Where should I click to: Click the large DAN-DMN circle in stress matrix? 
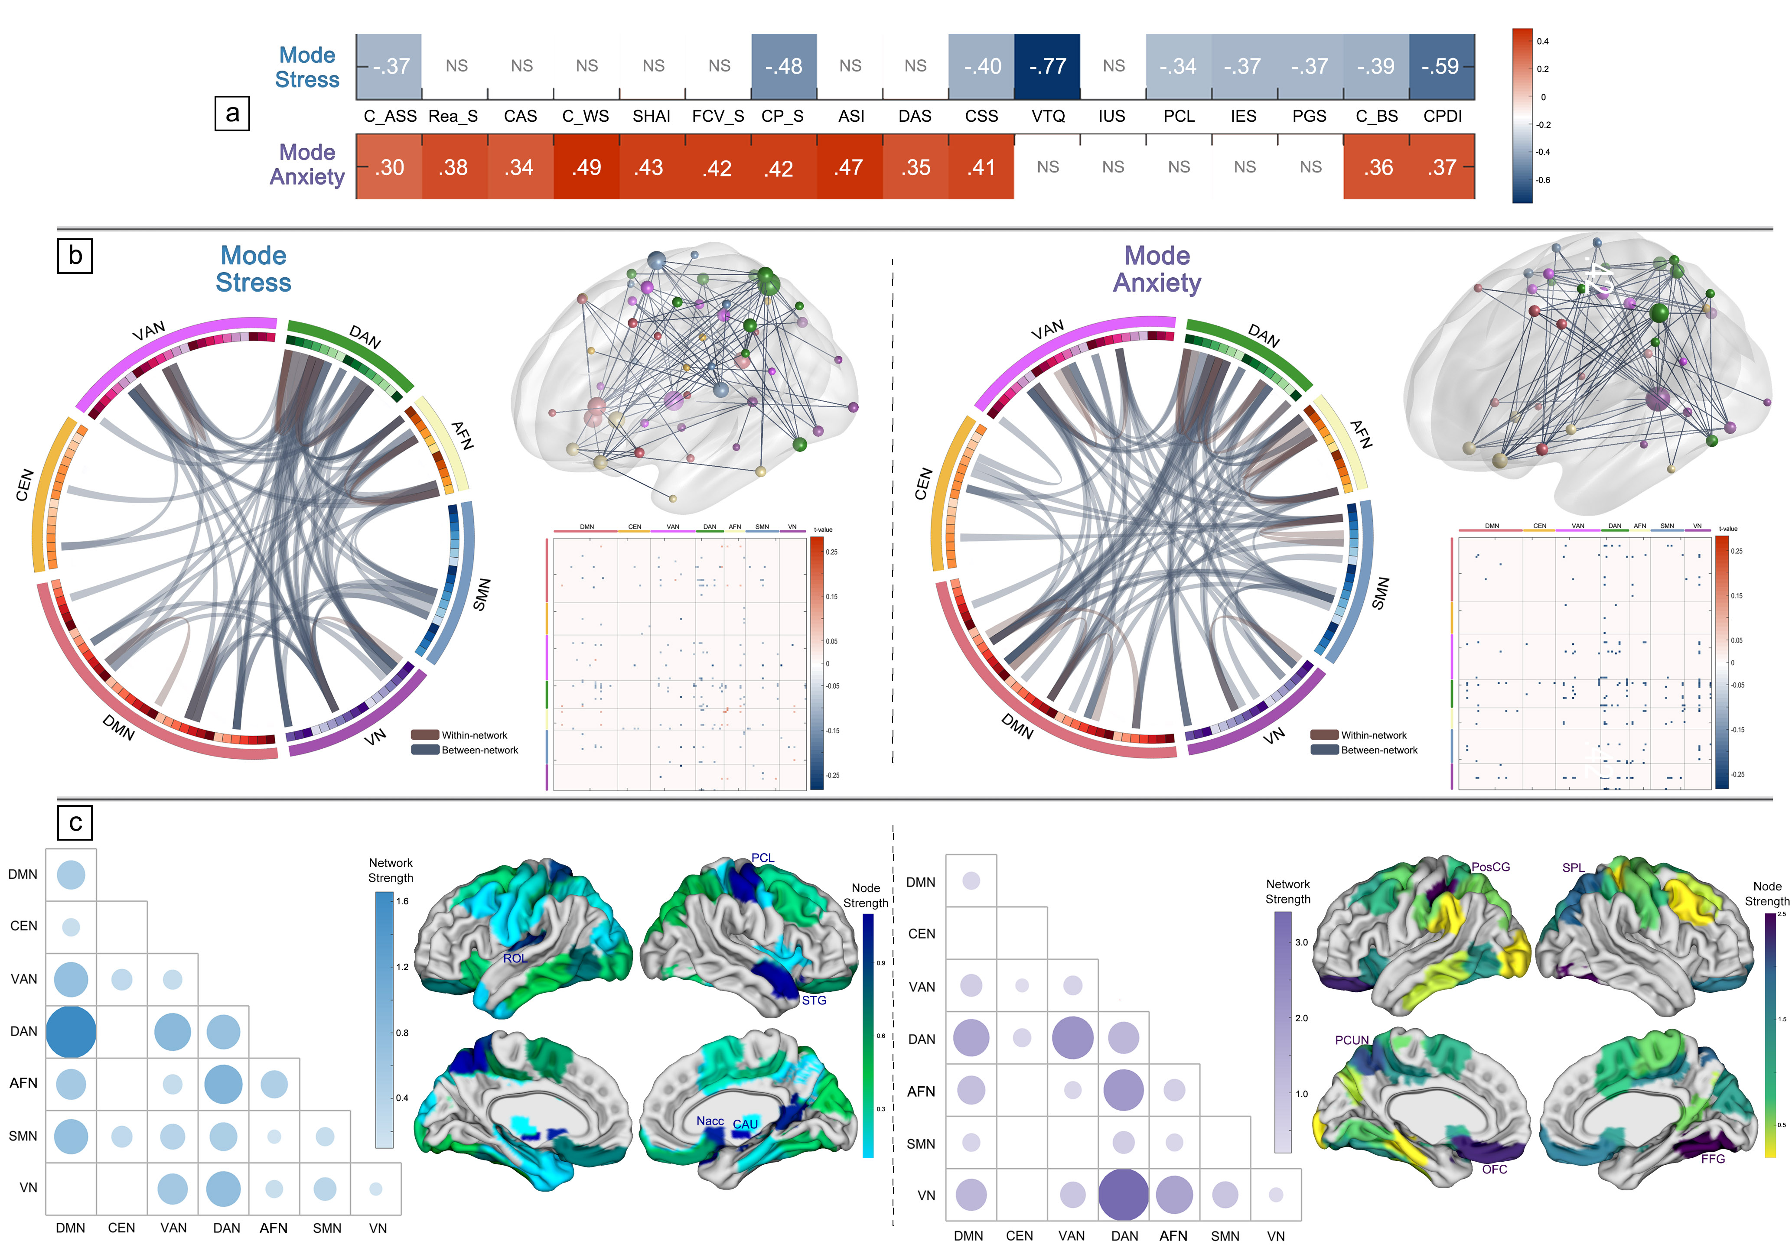coord(71,1032)
